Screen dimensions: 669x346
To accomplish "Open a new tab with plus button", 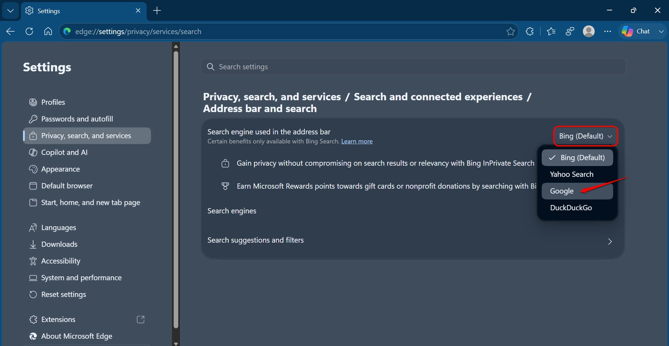I will pos(157,11).
